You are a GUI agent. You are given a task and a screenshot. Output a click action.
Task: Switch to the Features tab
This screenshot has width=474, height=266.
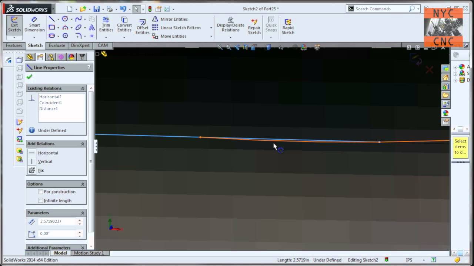pos(14,45)
